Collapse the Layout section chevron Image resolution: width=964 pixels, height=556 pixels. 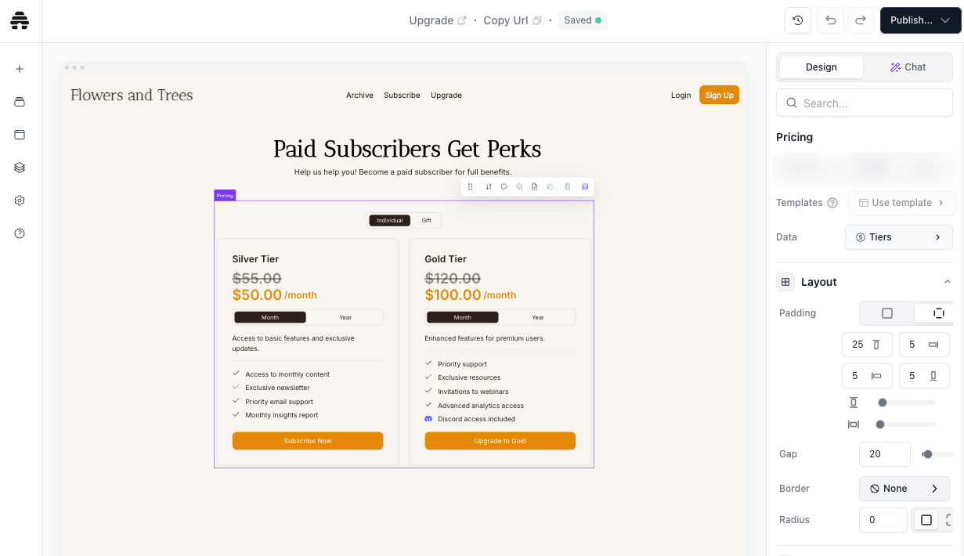[947, 282]
